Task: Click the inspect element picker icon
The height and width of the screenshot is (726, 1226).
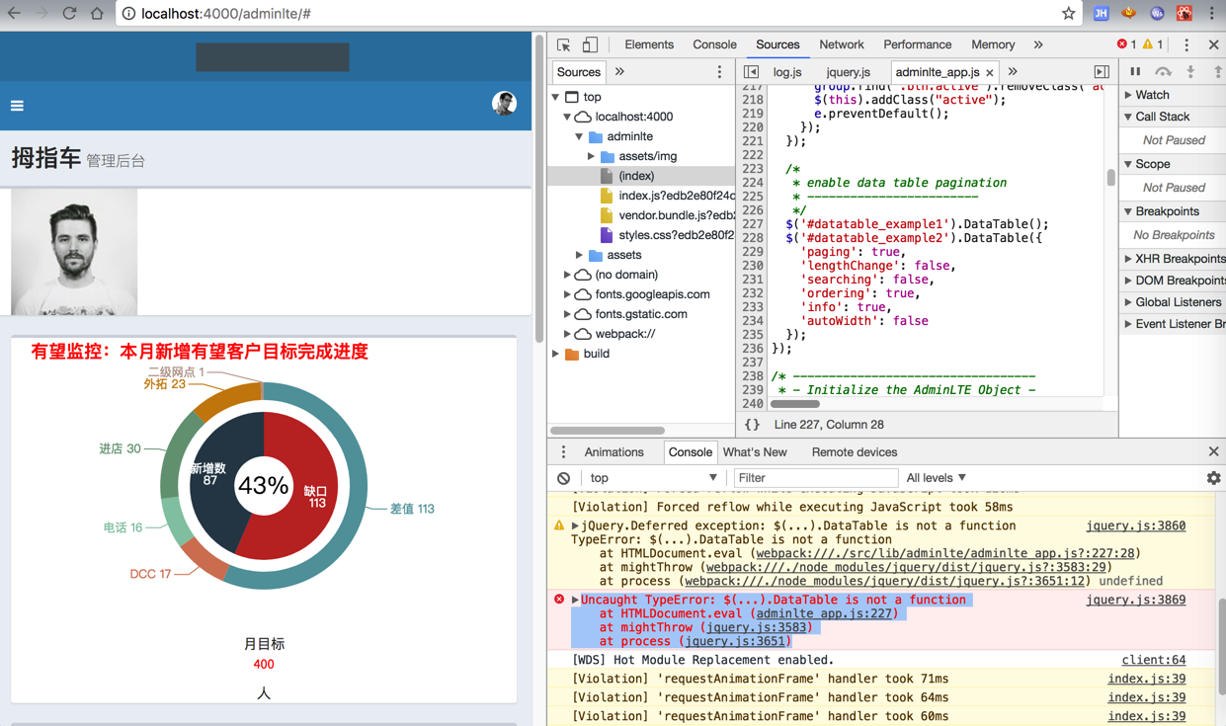Action: 563,44
